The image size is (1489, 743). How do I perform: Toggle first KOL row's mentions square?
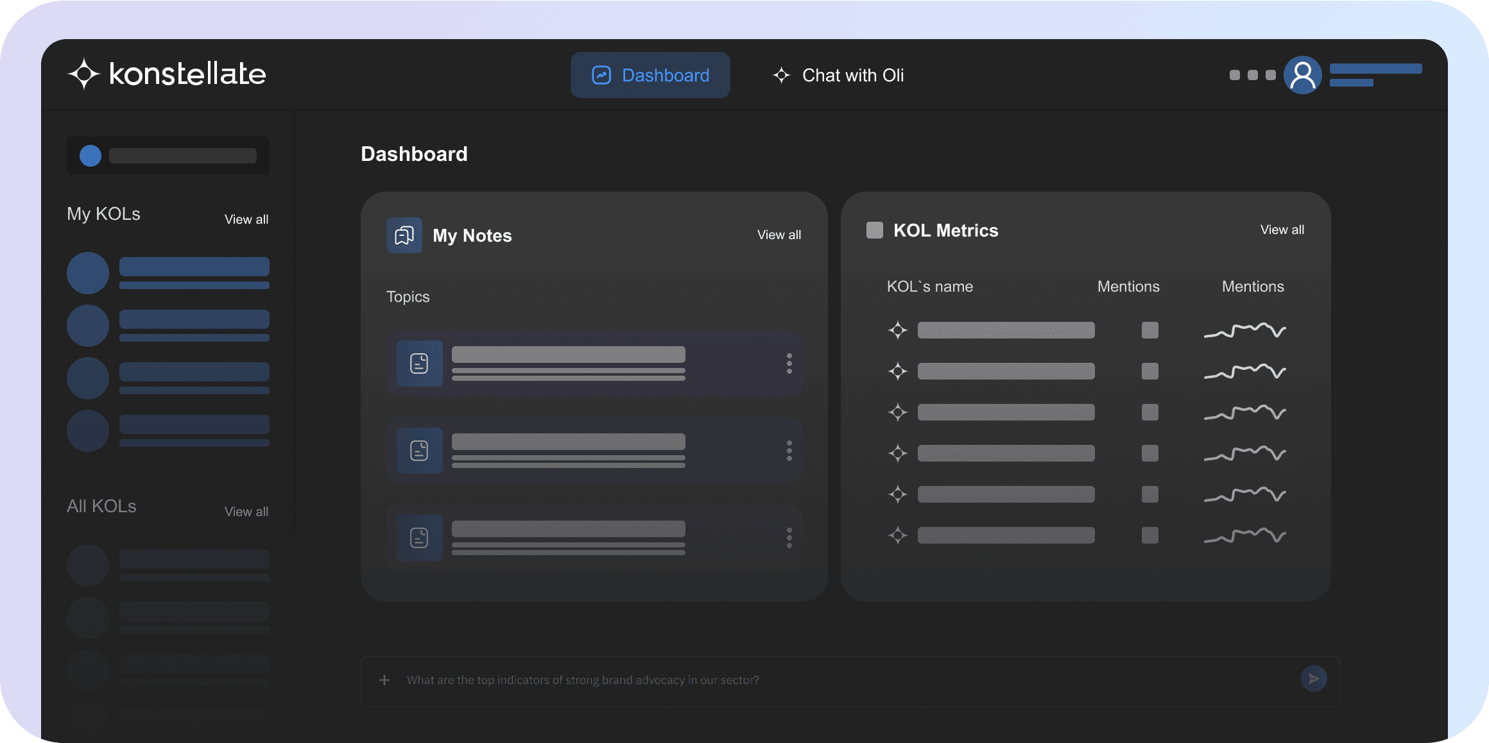[1149, 330]
